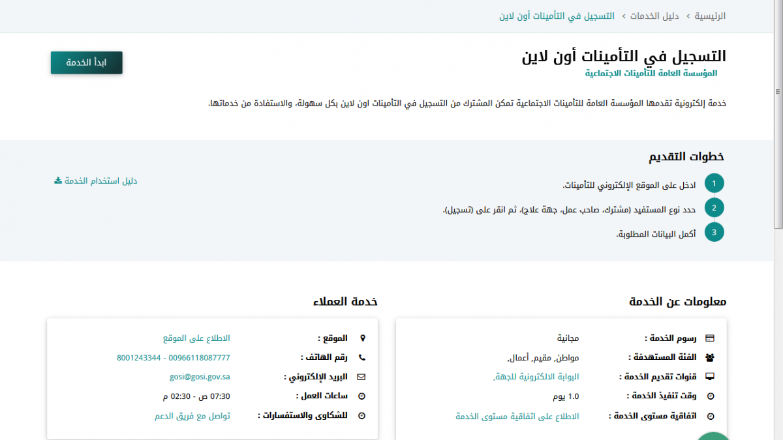Click the page title التسجيل في التأمينات أون لاين
Viewport: 783px width, 440px height.
coord(624,56)
